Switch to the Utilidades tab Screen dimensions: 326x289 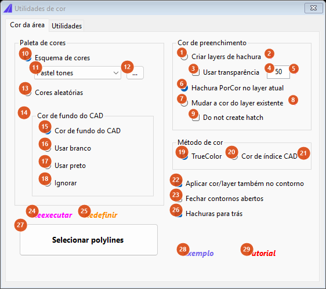67,26
